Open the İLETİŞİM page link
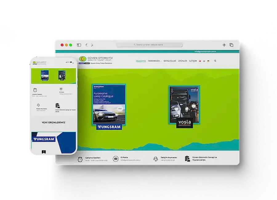The height and width of the screenshot is (200, 277). (193, 61)
